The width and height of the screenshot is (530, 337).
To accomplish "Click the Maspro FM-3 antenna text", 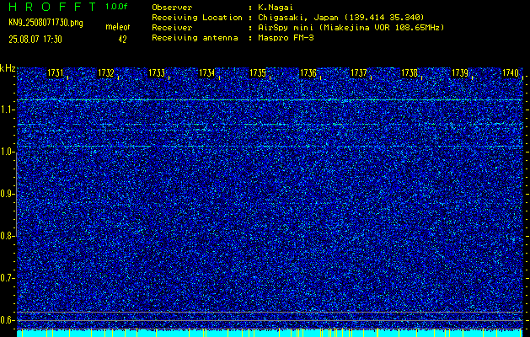I will (286, 38).
